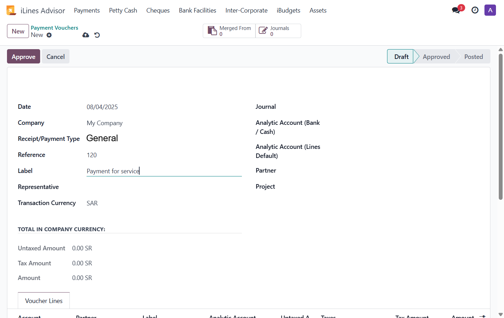Image resolution: width=504 pixels, height=318 pixels.
Task: Open the Journals smart button
Action: tap(278, 31)
